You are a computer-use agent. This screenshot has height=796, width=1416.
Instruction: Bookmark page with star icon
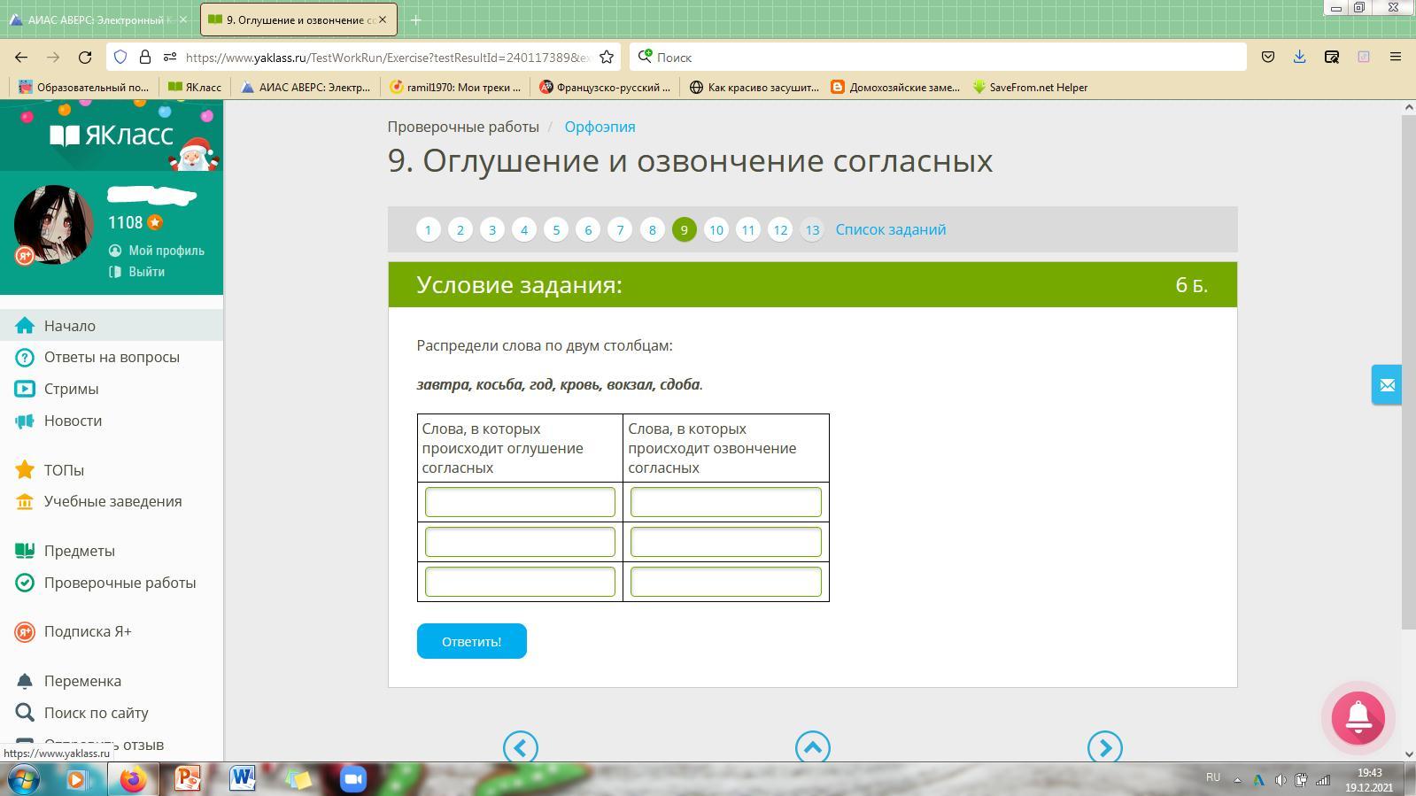[607, 57]
